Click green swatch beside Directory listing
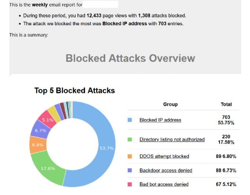The width and height of the screenshot is (250, 195). pos(130,139)
